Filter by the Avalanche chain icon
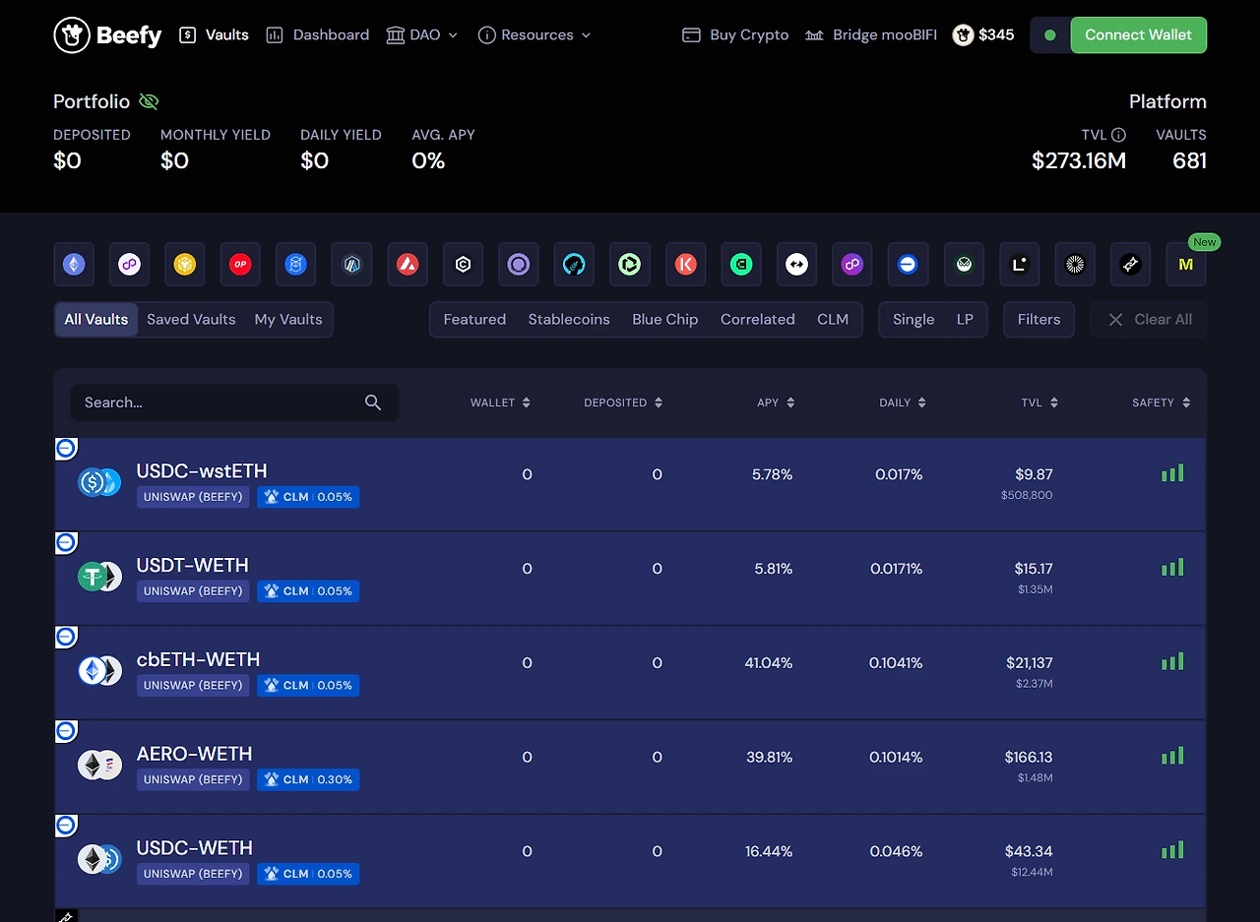1260x922 pixels. pyautogui.click(x=408, y=264)
